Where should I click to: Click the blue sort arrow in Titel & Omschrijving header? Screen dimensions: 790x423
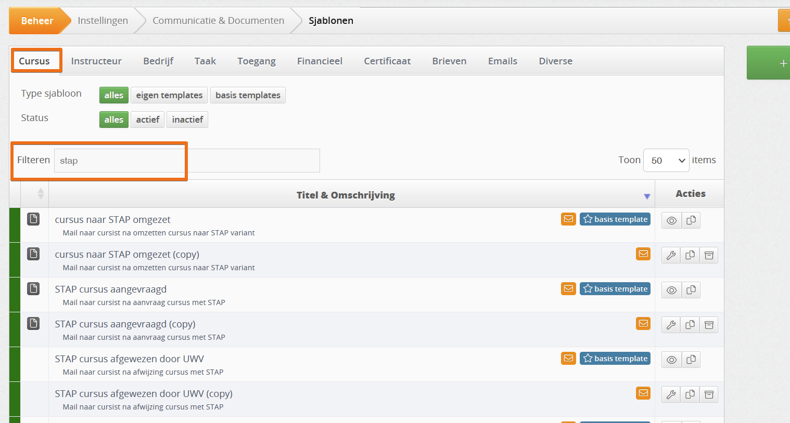coord(647,196)
